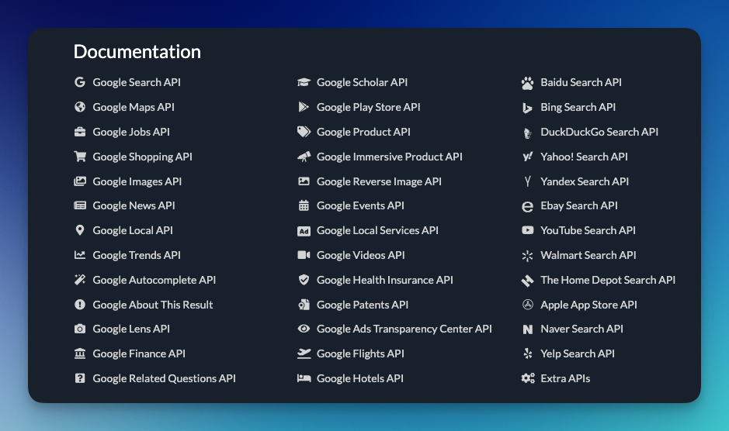The image size is (729, 431).
Task: Open the Google Health Insurance API link
Action: (385, 280)
